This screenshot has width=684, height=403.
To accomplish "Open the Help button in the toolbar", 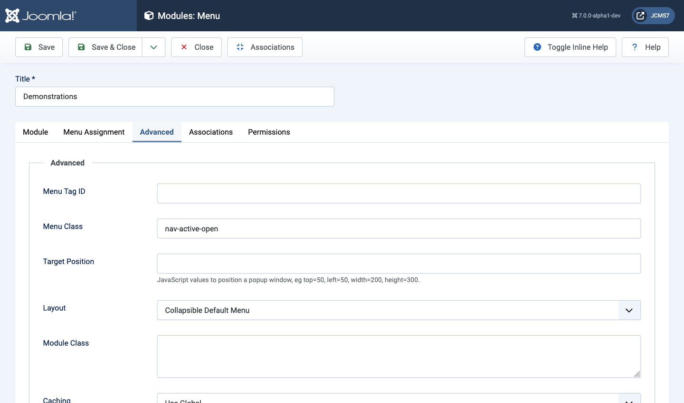I will pos(645,47).
